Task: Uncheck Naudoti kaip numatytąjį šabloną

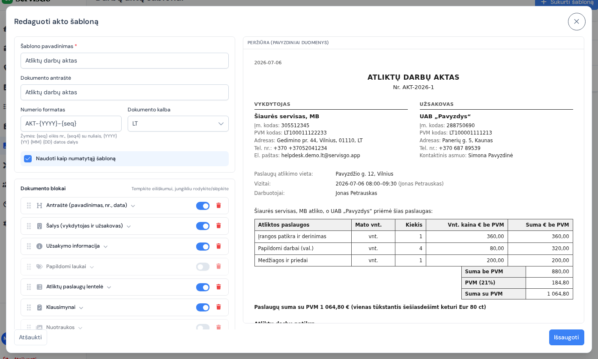Action: [x=28, y=159]
